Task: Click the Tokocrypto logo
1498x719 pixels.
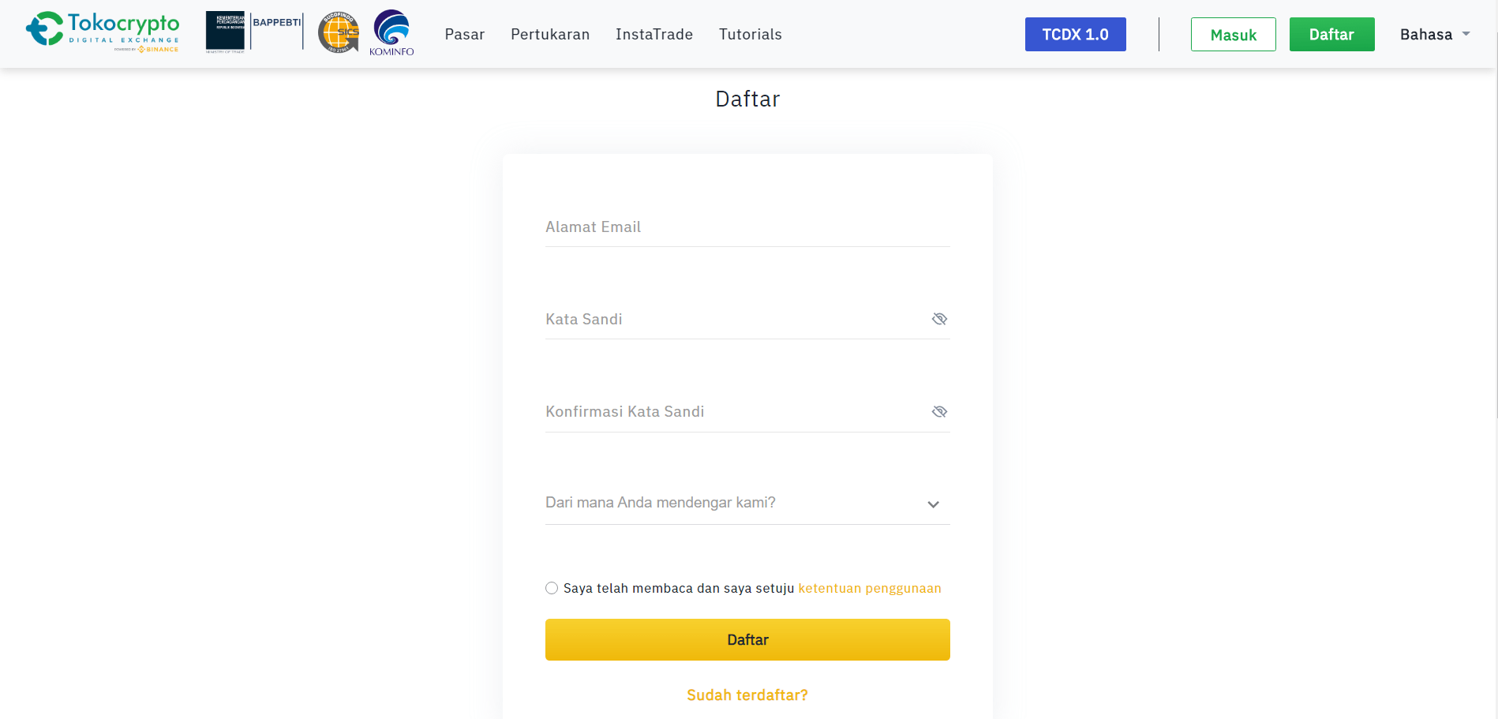Action: (103, 32)
